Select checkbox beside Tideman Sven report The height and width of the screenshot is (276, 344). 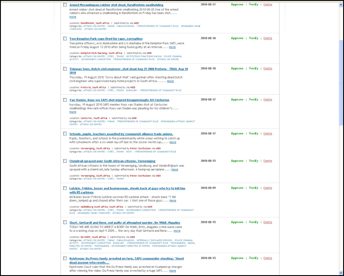(65, 69)
